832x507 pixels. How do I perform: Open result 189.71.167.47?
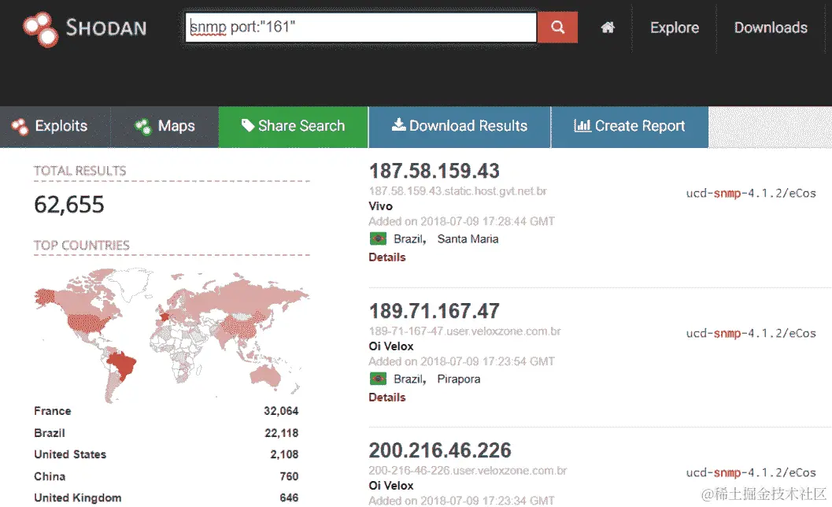coord(434,311)
